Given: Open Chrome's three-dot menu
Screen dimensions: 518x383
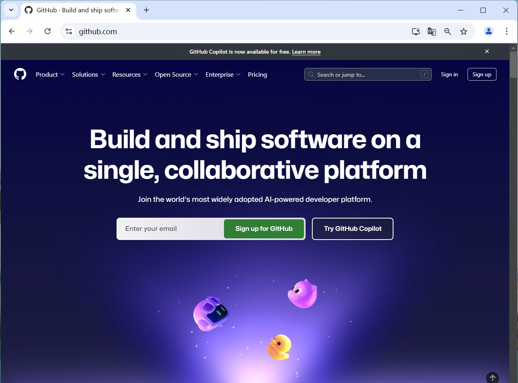Looking at the screenshot, I should [506, 31].
